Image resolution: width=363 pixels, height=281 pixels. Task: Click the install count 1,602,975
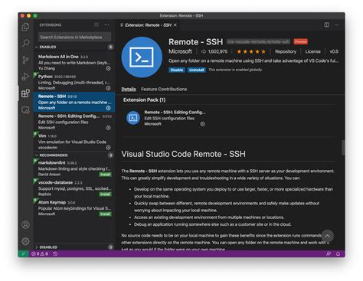(x=214, y=51)
